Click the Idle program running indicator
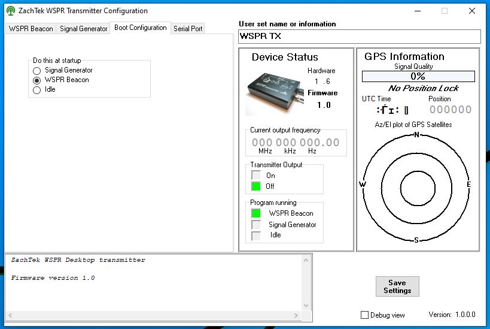Image resolution: width=490 pixels, height=329 pixels. tap(256, 236)
